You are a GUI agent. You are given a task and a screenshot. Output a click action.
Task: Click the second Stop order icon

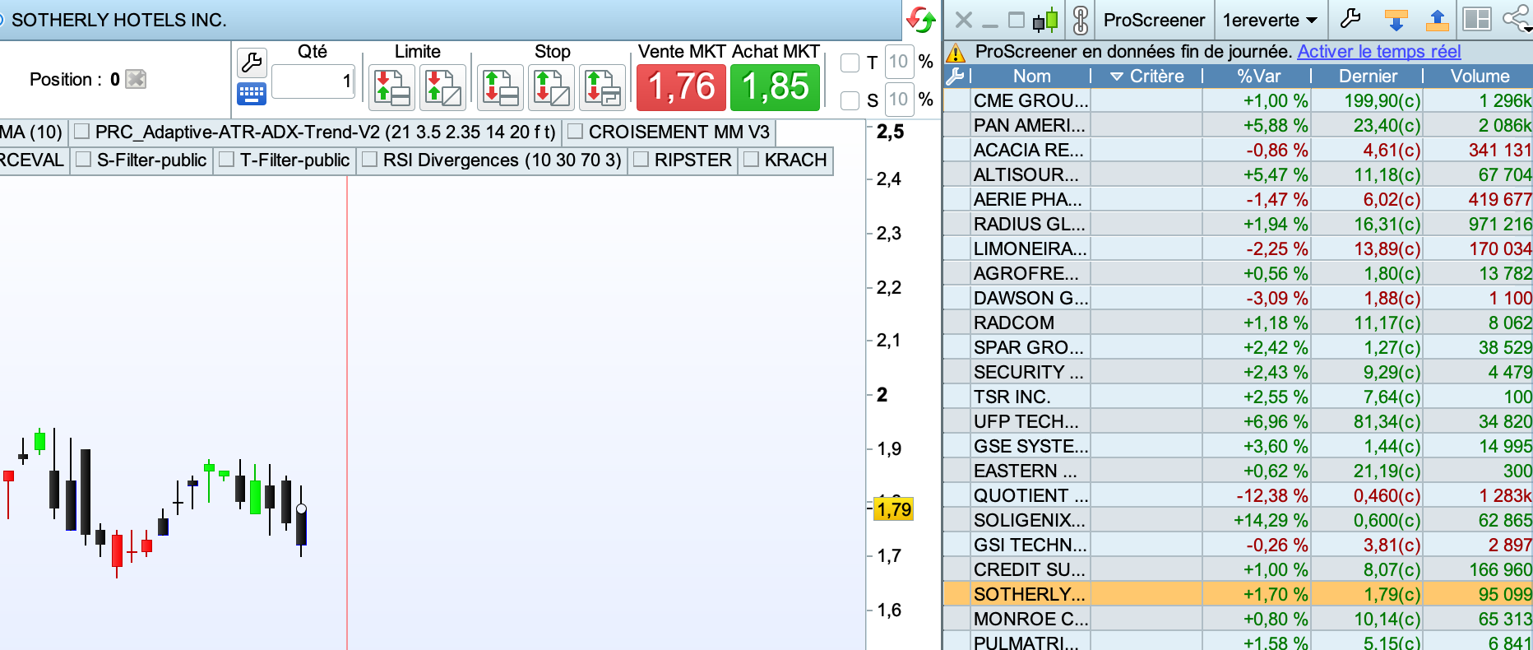pyautogui.click(x=551, y=87)
